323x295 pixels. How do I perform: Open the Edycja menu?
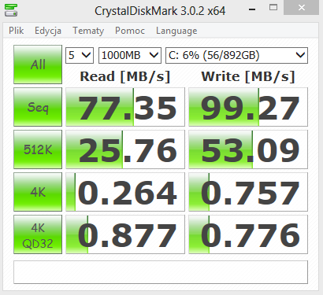pyautogui.click(x=48, y=31)
